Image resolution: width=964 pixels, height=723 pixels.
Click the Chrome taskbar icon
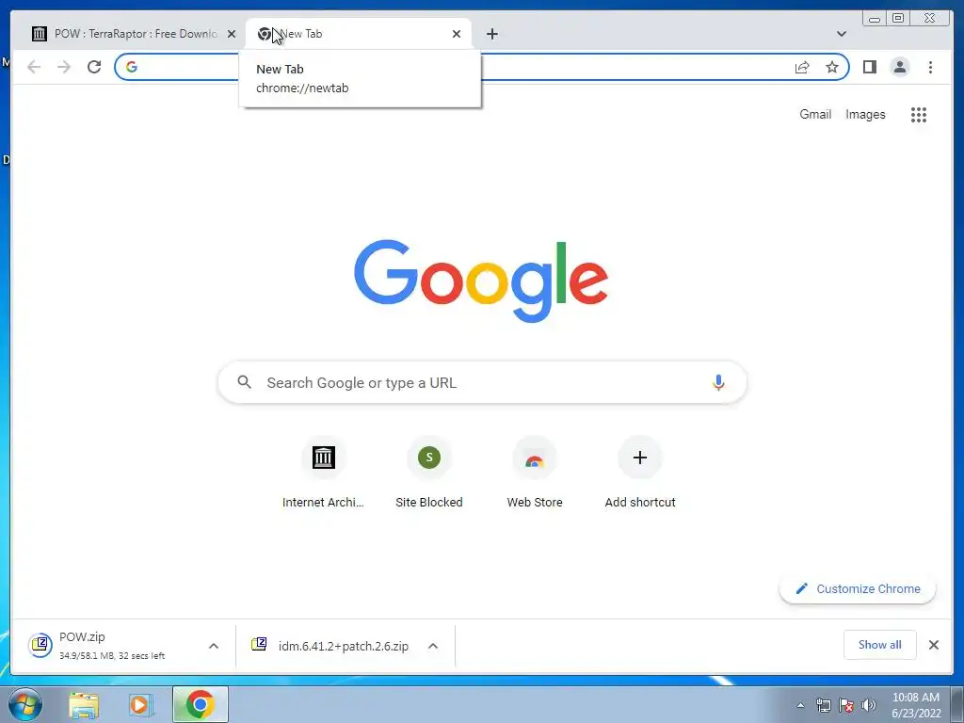pos(200,704)
